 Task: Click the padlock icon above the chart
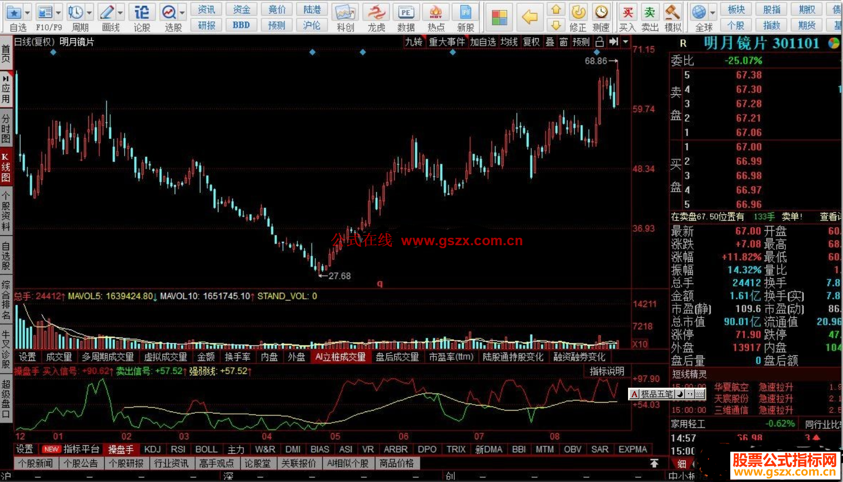pyautogui.click(x=599, y=42)
